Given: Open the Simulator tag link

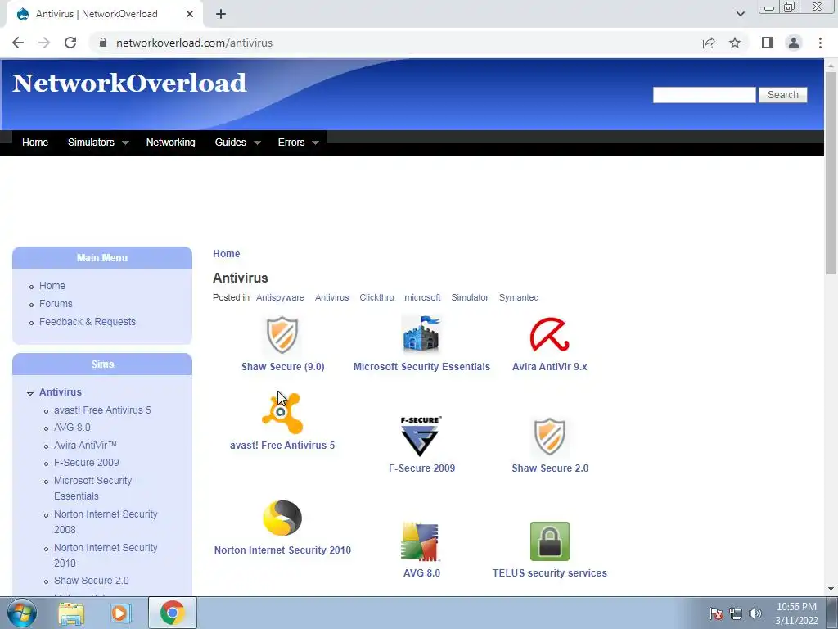Looking at the screenshot, I should click(470, 297).
